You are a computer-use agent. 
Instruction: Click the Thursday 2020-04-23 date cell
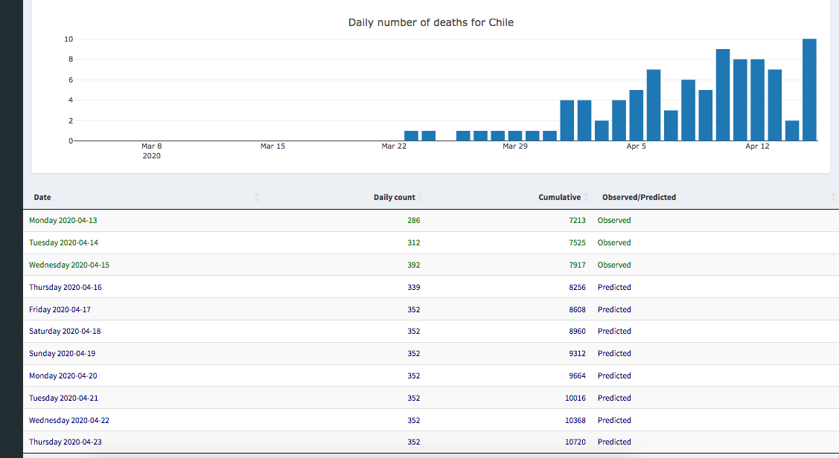(x=66, y=442)
